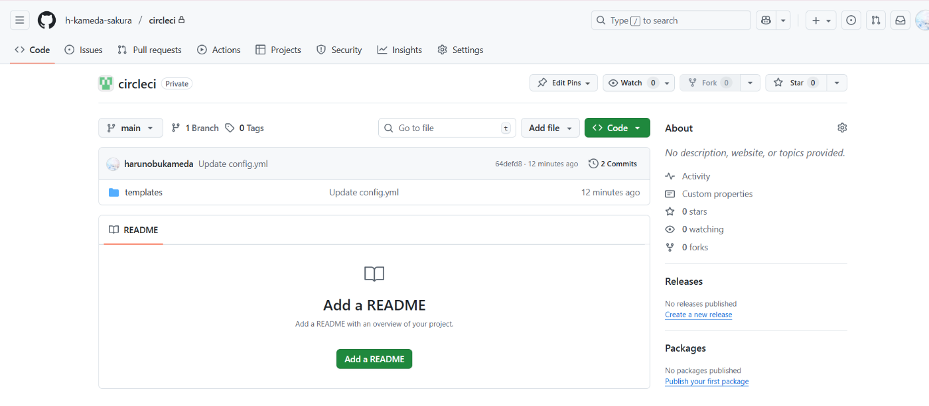929x406 pixels.
Task: Open the green Code dropdown button
Action: [617, 128]
